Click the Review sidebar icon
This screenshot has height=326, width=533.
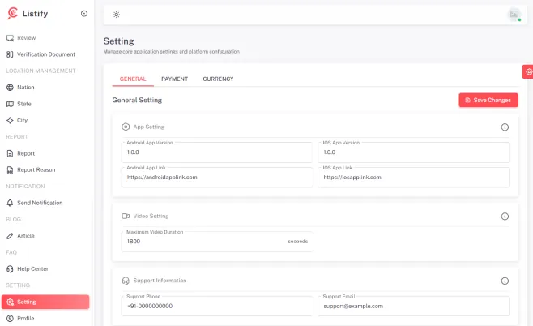click(x=11, y=38)
